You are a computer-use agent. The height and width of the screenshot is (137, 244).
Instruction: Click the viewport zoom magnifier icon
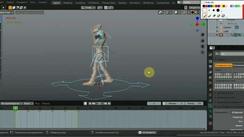202,35
